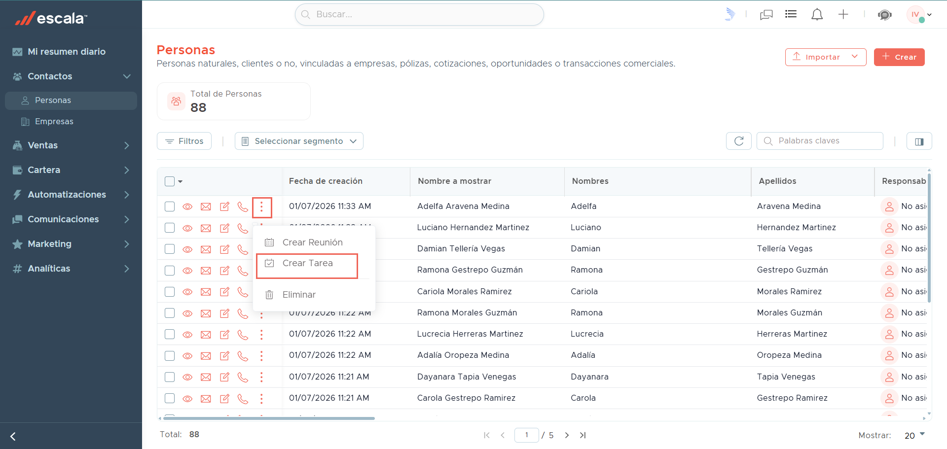View Adelfa Aravena Medina details with eye icon
The width and height of the screenshot is (947, 449).
[x=187, y=207]
